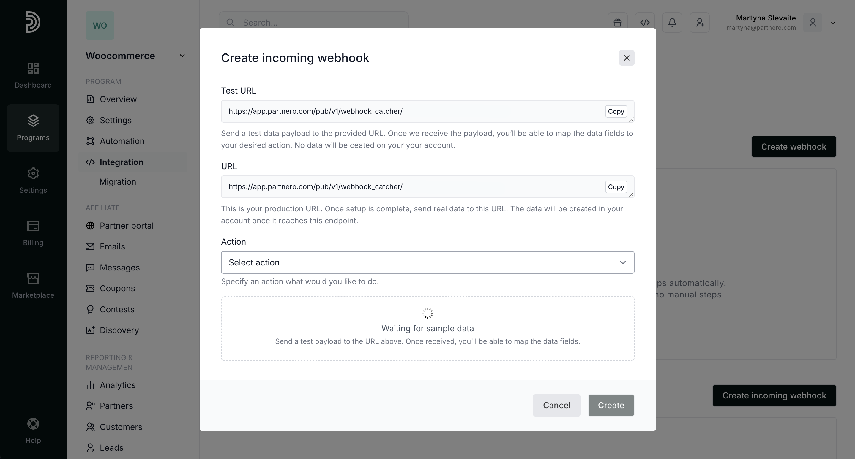Go to Automation in program menu
855x459 pixels.
[x=122, y=141]
